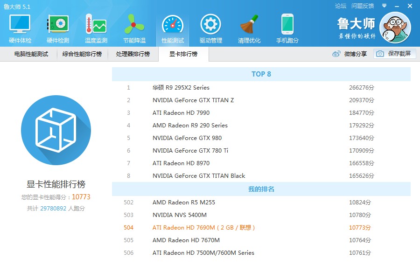Viewport: 420px width, 280px height.
Task: Click rank number 502
Action: click(129, 202)
